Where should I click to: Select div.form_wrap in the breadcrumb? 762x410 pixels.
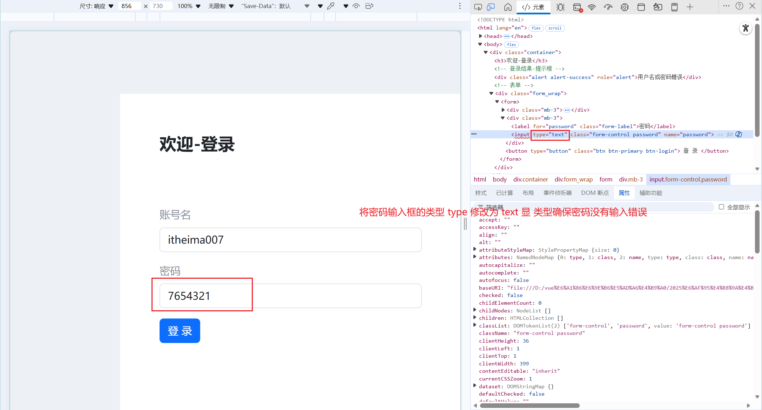pos(573,179)
